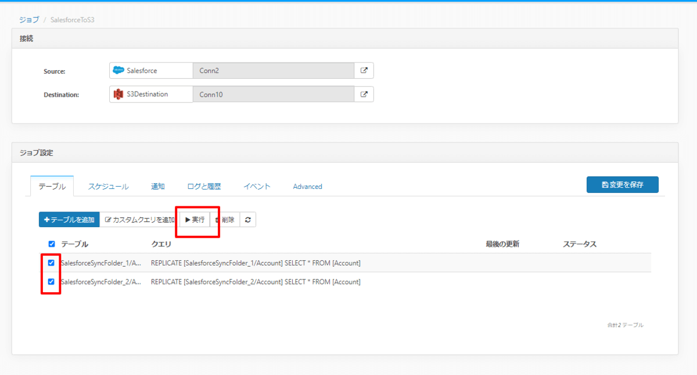697x375 pixels.
Task: Click the クエリ column header
Action: [161, 244]
